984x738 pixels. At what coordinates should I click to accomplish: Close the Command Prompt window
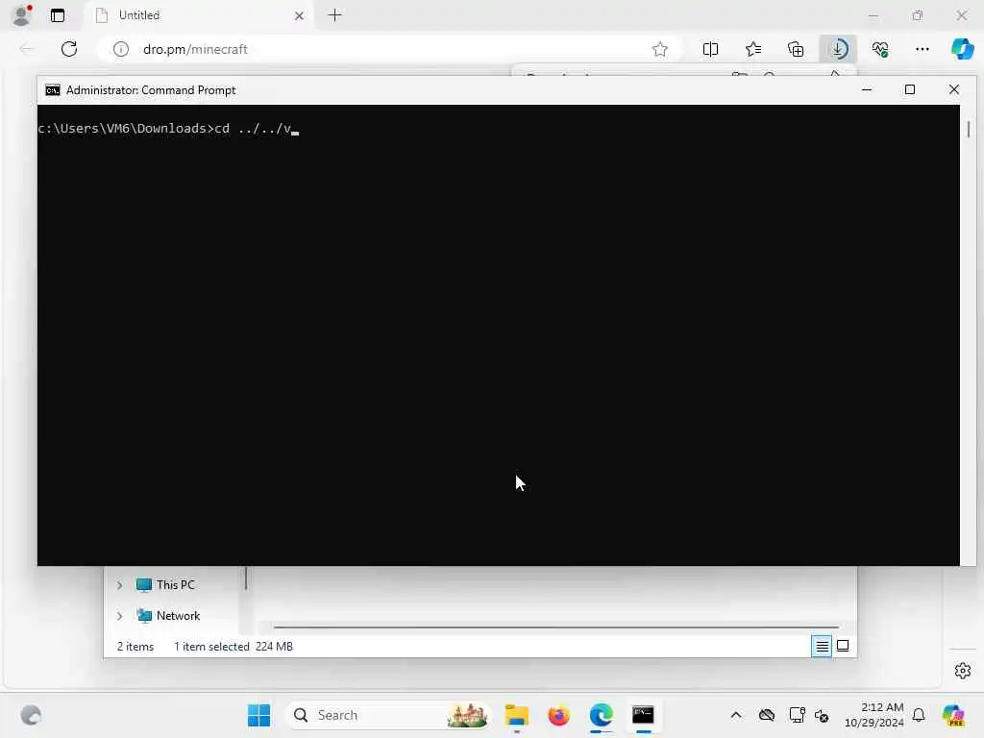point(954,89)
